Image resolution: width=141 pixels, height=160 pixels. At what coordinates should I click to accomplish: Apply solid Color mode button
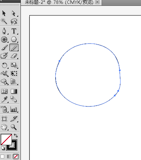[2, 157]
